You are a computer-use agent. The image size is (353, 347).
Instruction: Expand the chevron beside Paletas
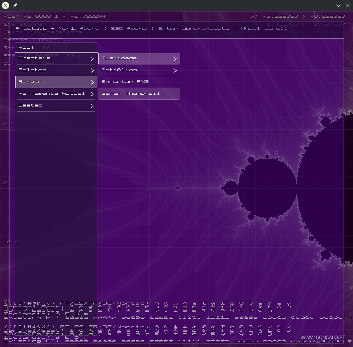click(92, 70)
